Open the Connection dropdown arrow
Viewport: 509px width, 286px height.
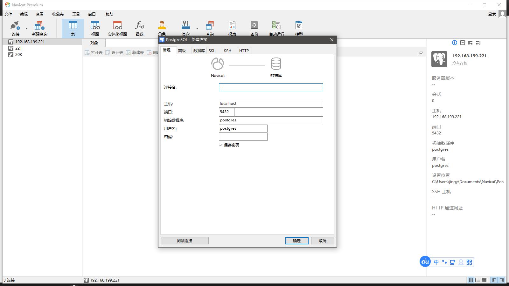[27, 28]
